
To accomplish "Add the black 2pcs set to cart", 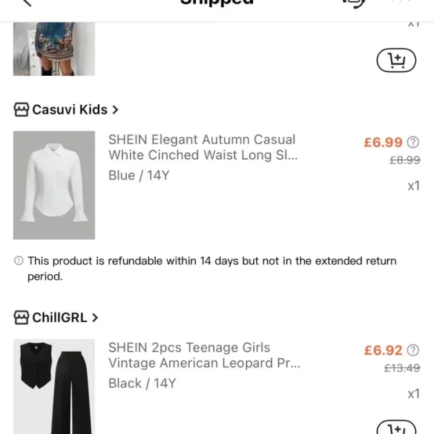I will tap(396, 427).
